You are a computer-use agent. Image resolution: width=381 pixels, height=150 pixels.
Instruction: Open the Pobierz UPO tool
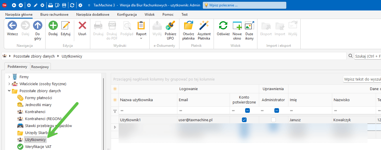pos(170,26)
